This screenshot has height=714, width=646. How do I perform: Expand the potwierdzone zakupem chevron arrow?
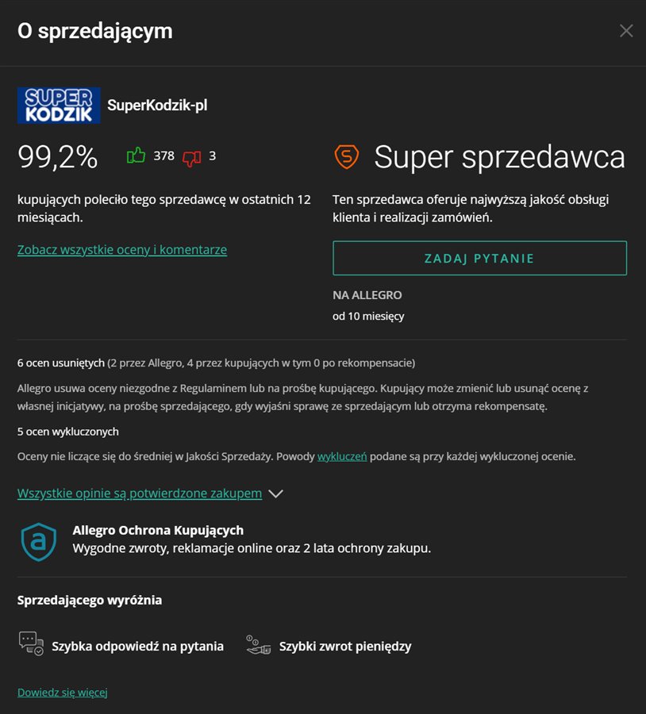275,493
